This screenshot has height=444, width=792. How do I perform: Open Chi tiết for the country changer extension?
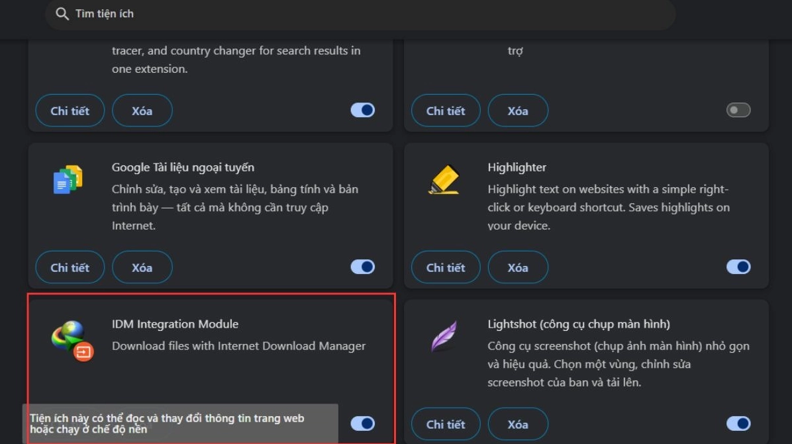(x=70, y=111)
